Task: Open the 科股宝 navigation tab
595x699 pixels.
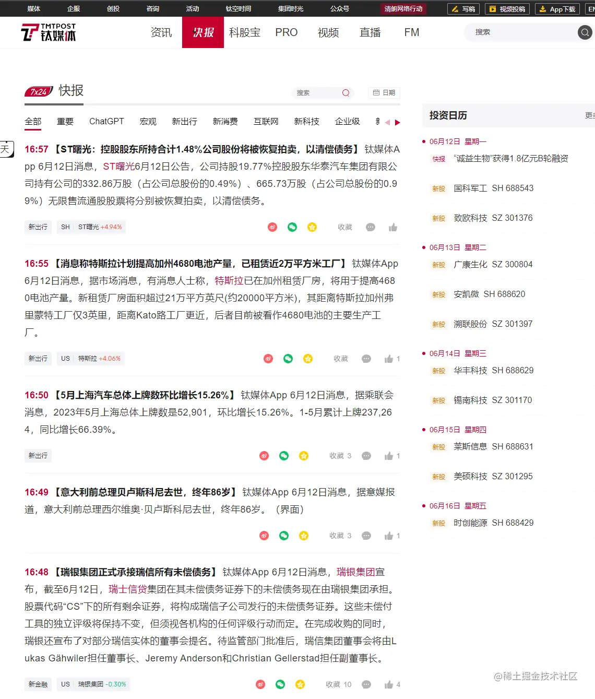Action: (x=245, y=32)
